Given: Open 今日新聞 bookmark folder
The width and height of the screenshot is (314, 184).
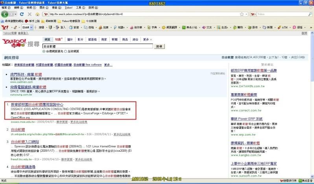Looking at the screenshot, I should 89,21.
